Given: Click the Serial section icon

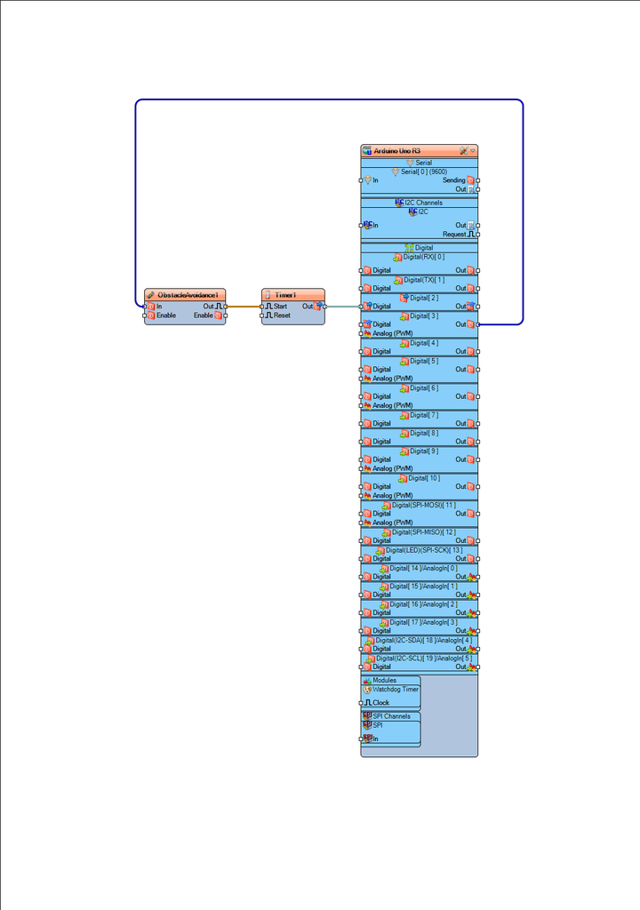Looking at the screenshot, I should click(410, 163).
